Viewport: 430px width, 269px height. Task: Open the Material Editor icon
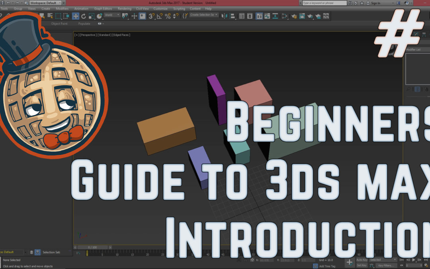tap(285, 16)
